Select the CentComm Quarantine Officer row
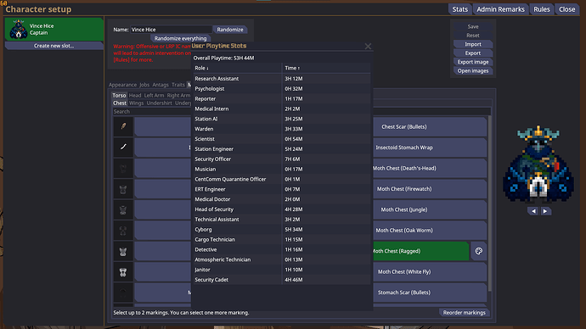The width and height of the screenshot is (586, 329). (281, 179)
